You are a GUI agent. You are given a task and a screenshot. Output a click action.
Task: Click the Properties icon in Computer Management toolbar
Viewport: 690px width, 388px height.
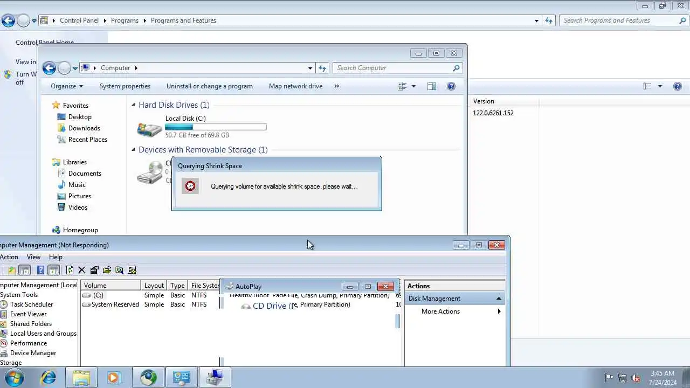[x=94, y=270]
